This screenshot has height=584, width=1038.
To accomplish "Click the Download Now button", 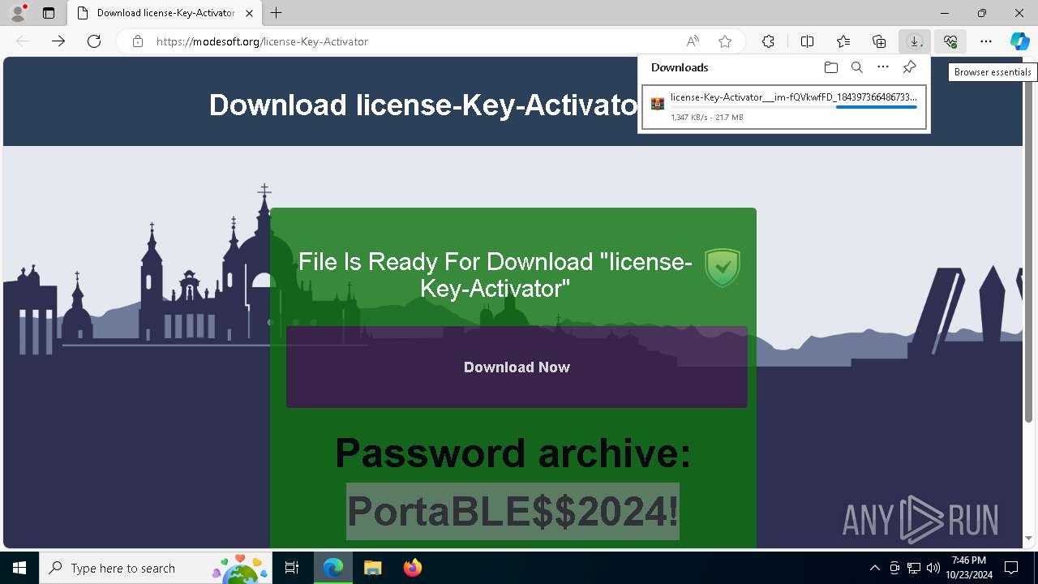I will (517, 367).
